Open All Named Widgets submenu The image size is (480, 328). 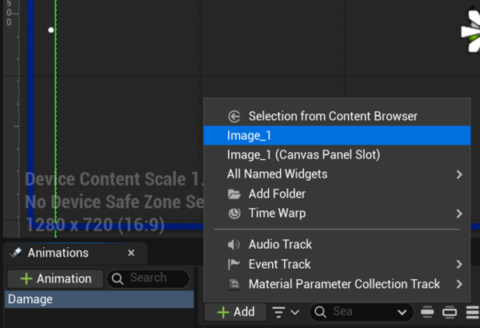coord(337,174)
